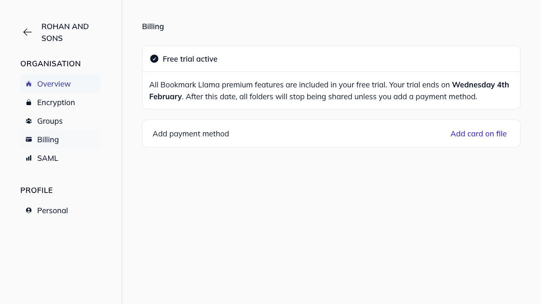Click the person icon beside Personal
The width and height of the screenshot is (541, 304).
point(28,210)
